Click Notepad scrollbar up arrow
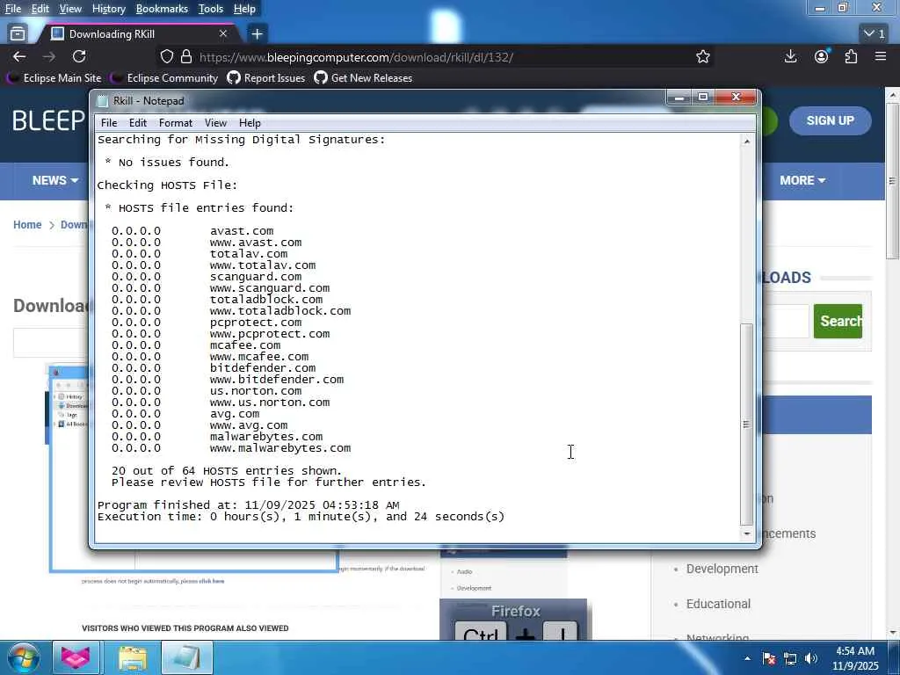The height and width of the screenshot is (675, 900). pos(747,142)
